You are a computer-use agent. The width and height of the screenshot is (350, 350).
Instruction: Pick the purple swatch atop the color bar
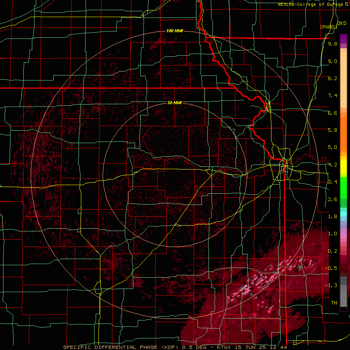[343, 39]
